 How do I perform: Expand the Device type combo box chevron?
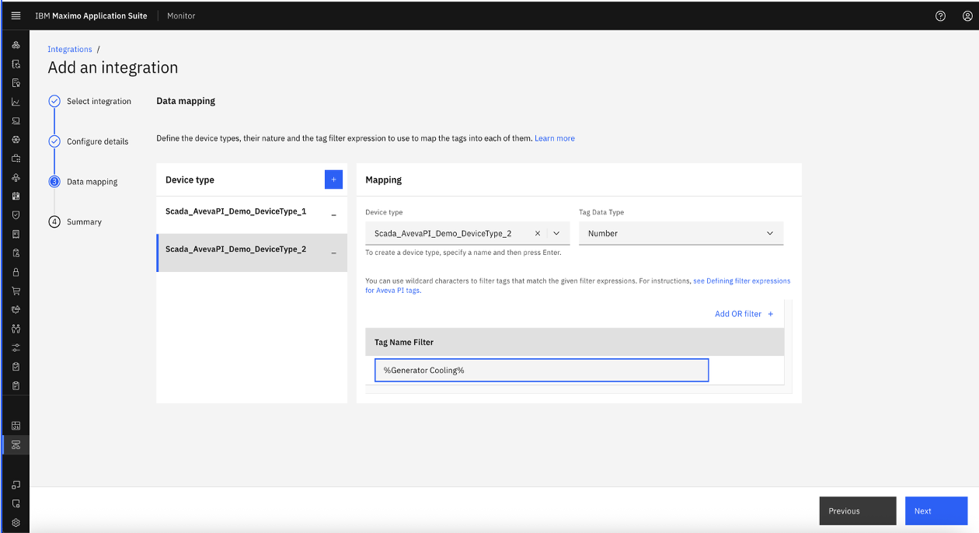point(556,233)
